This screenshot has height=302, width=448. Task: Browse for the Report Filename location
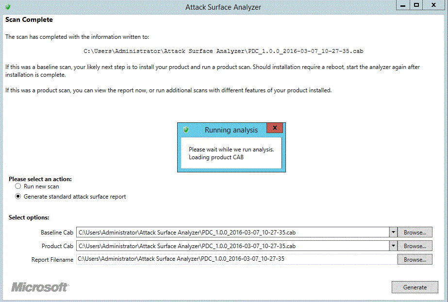415,260
